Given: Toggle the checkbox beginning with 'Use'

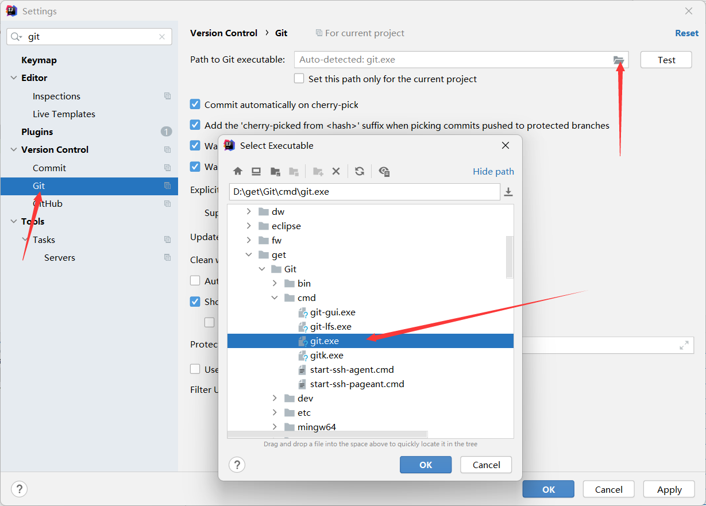Looking at the screenshot, I should [x=195, y=369].
